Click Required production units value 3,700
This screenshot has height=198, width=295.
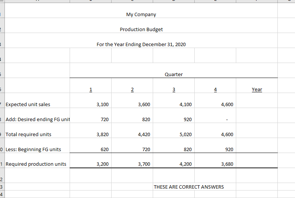click(x=132, y=160)
